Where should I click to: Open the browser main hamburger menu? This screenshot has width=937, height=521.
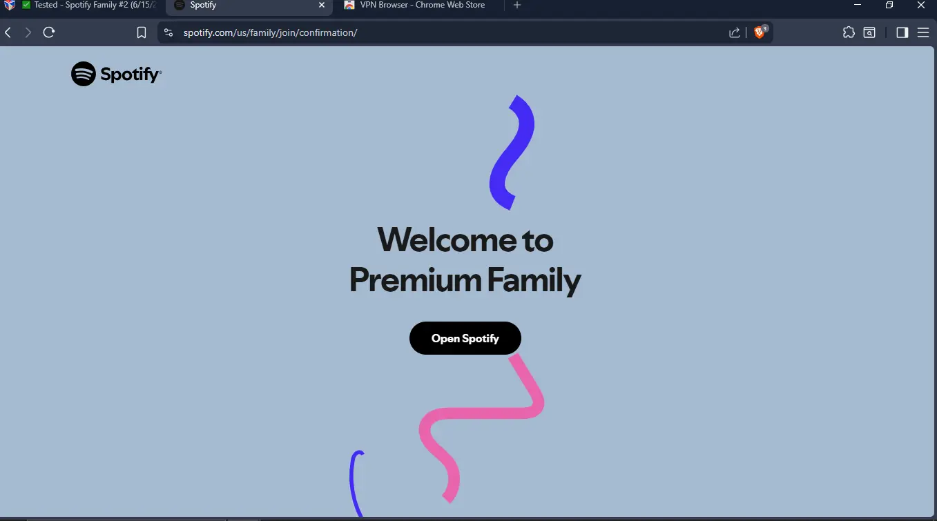(x=923, y=32)
